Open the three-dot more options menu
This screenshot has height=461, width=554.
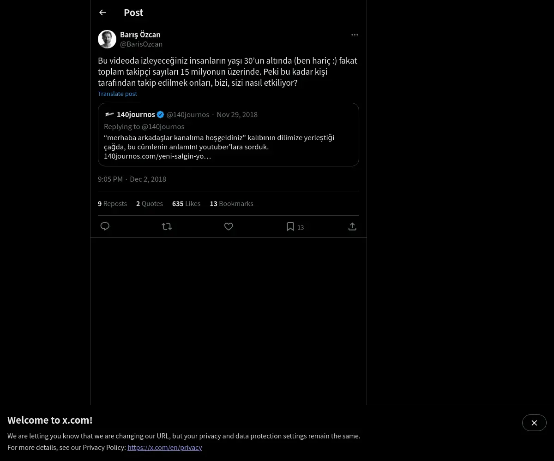pyautogui.click(x=355, y=35)
